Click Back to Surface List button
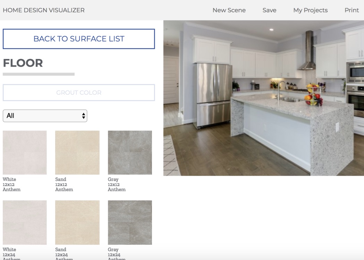The height and width of the screenshot is (260, 364). click(79, 39)
